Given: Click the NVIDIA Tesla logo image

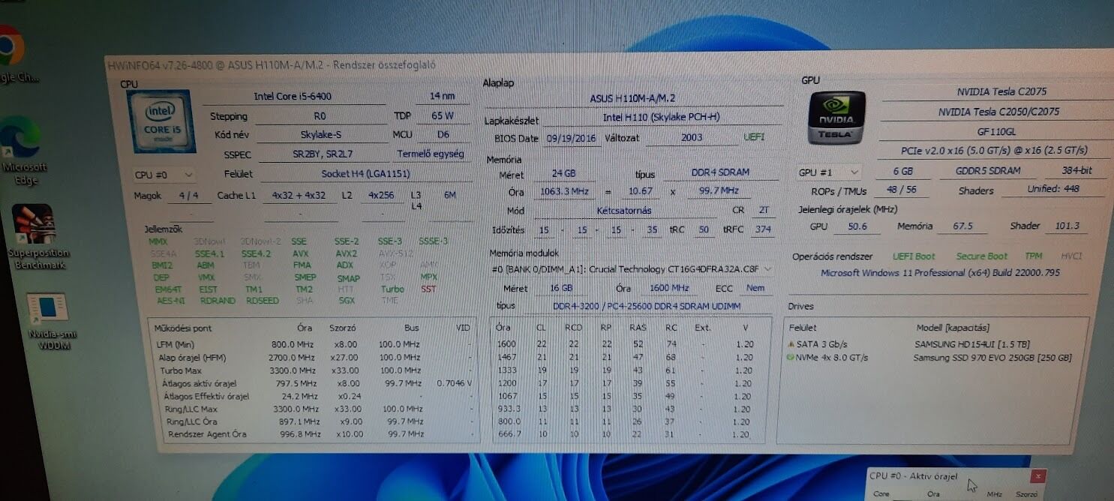Looking at the screenshot, I should pos(836,118).
